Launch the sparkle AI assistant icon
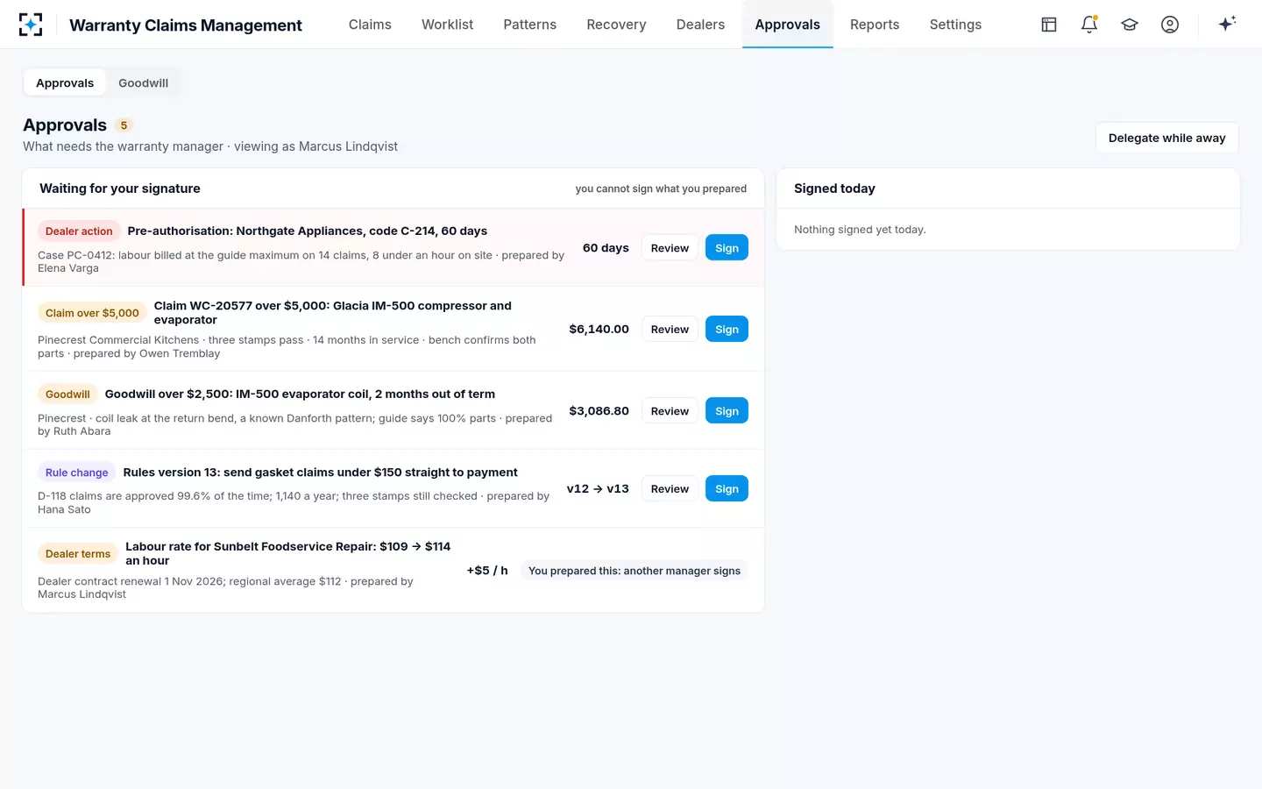Viewport: 1262px width, 789px height. [1227, 24]
